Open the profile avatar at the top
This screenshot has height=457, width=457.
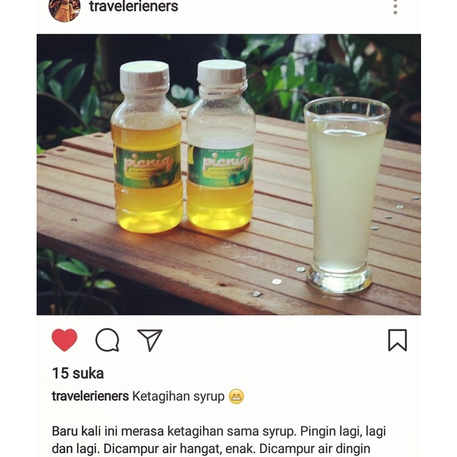click(64, 8)
